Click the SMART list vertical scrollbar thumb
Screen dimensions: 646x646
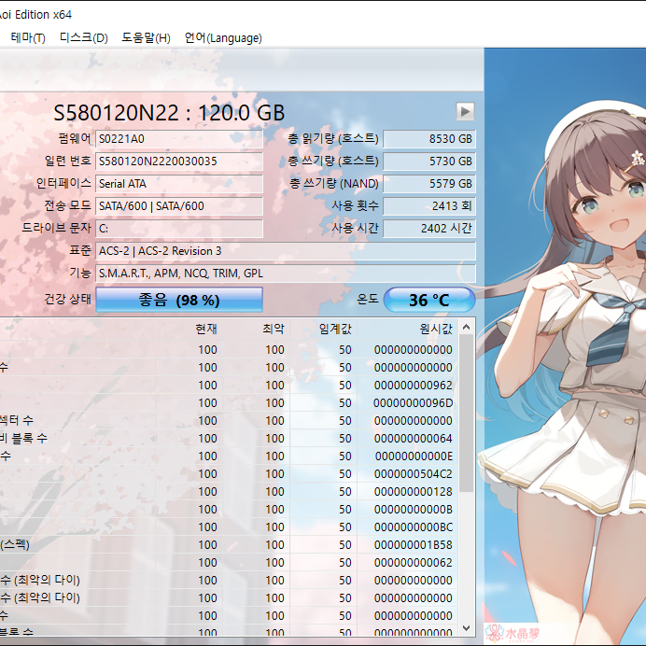[467, 414]
